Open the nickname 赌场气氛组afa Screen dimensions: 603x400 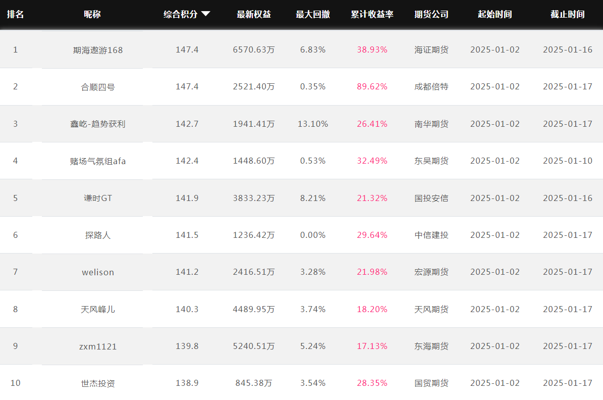[x=98, y=161]
